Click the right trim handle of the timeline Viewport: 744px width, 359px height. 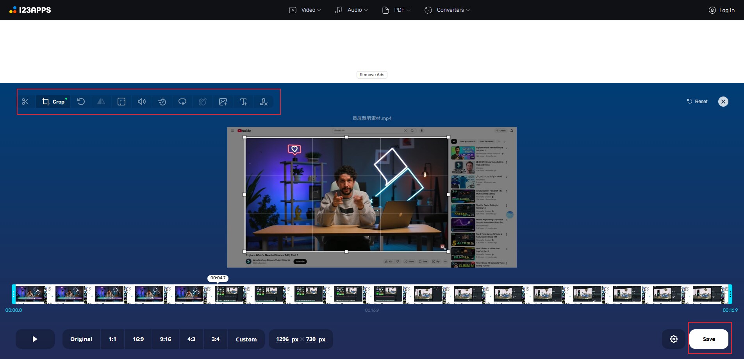coord(730,294)
